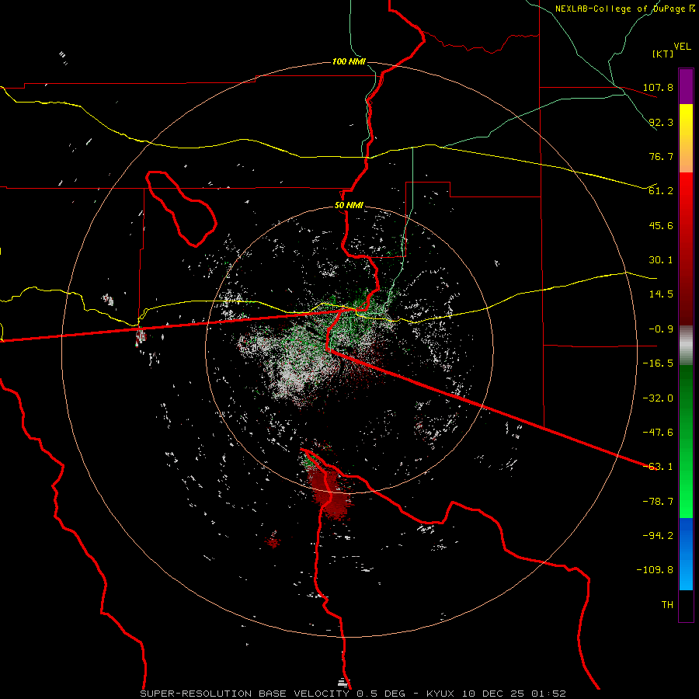Image resolution: width=699 pixels, height=699 pixels.
Task: Select the -78.7 velocity scale value
Action: pyautogui.click(x=658, y=502)
